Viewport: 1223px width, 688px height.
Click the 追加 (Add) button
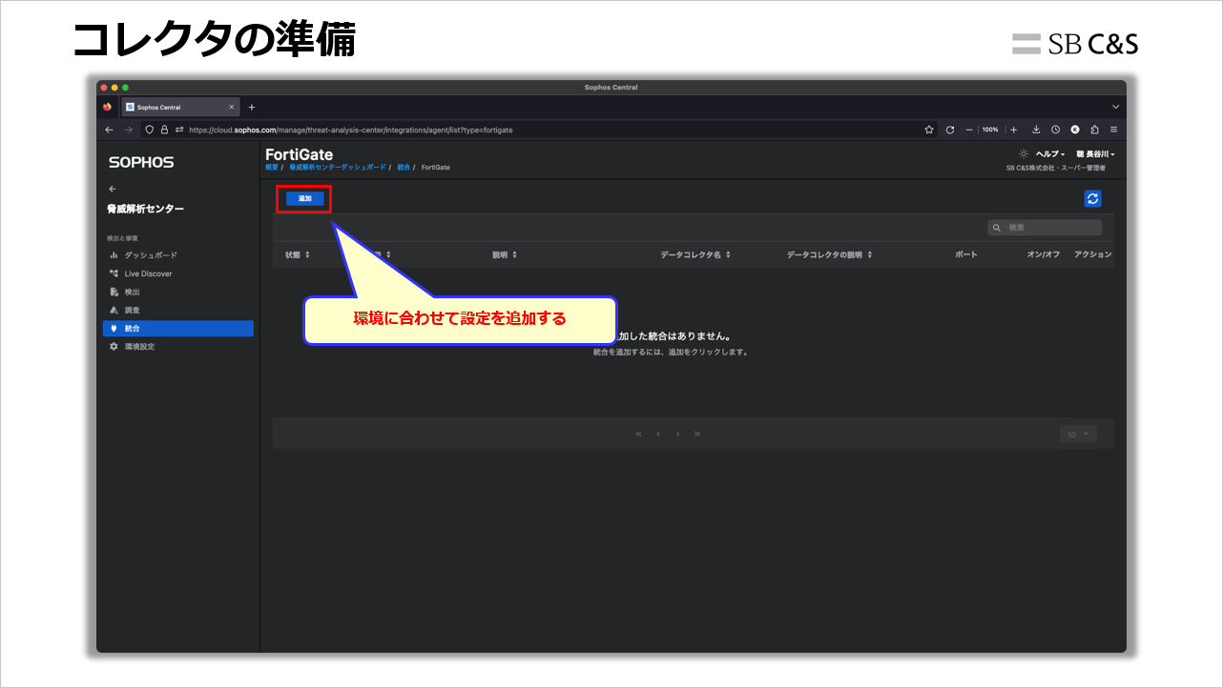click(x=304, y=198)
